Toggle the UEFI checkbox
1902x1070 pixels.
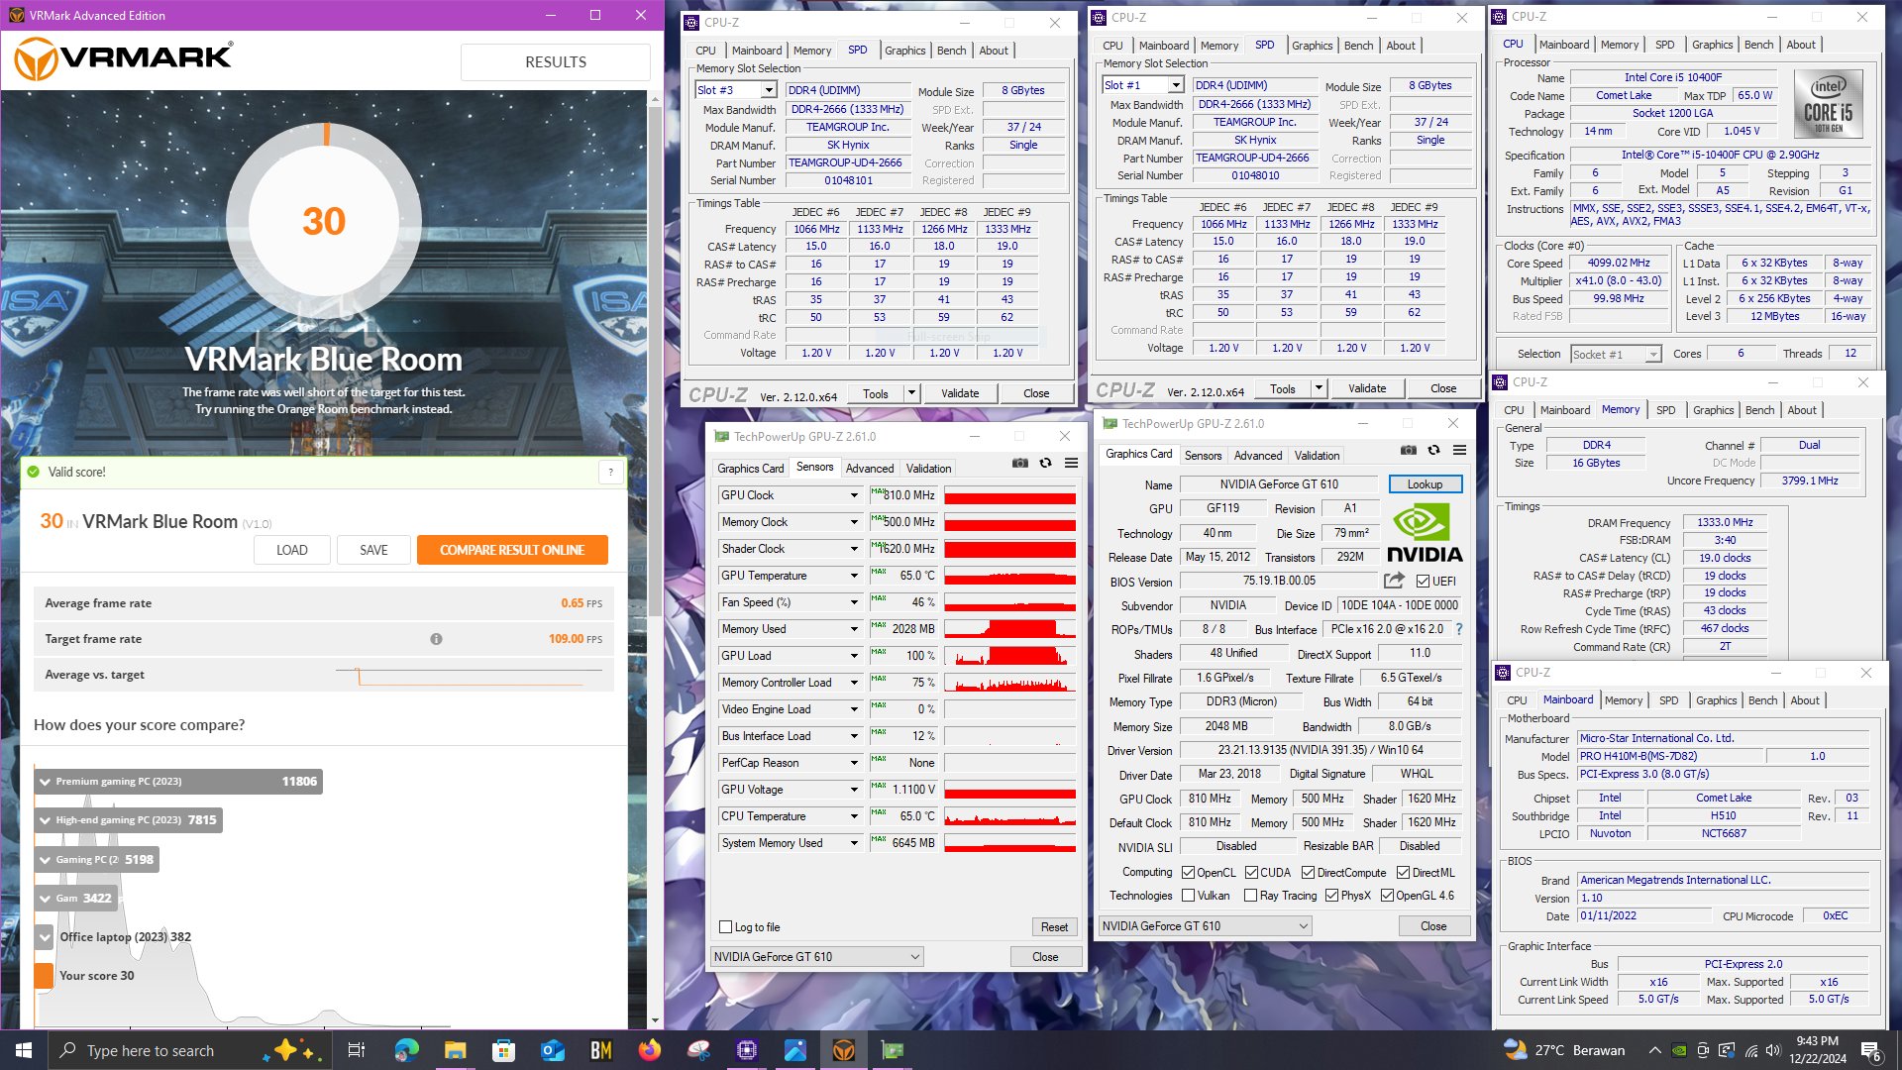[x=1423, y=582]
